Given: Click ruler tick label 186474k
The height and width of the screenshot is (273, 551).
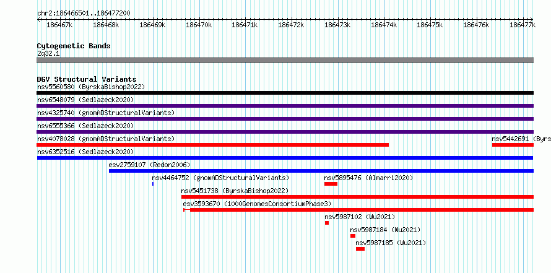Looking at the screenshot, I should pyautogui.click(x=384, y=25).
